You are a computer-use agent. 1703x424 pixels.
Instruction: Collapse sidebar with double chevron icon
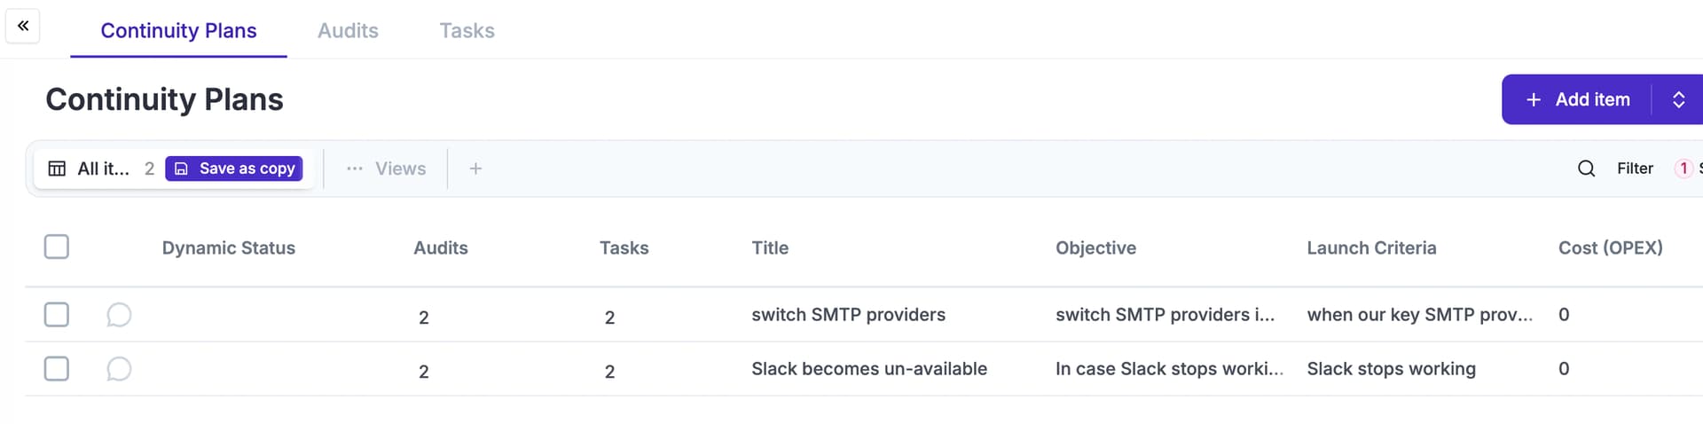click(23, 26)
